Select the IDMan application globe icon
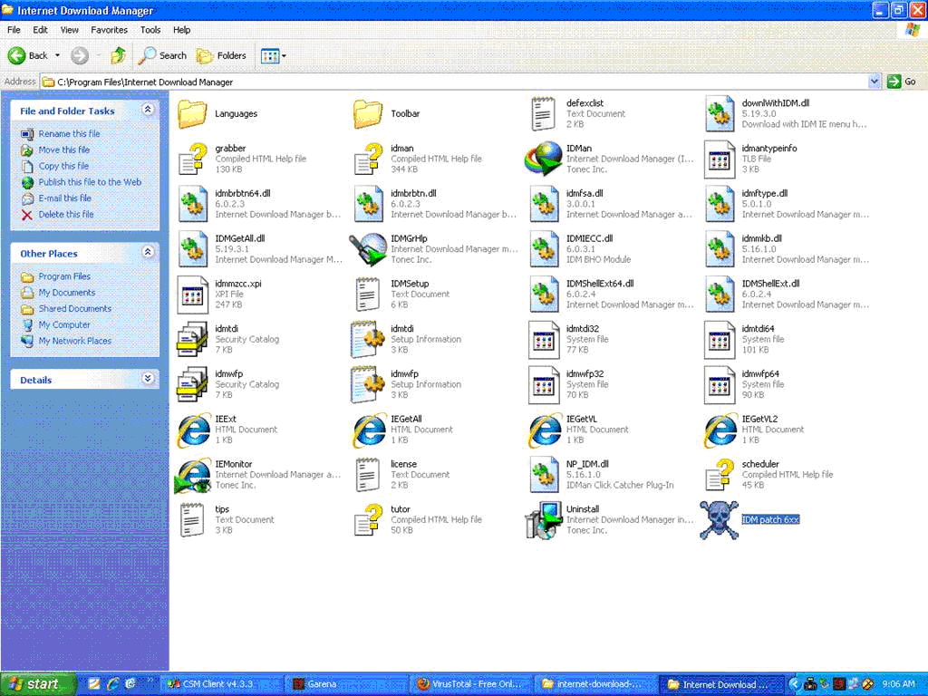Screen dimensions: 928x696 tap(544, 159)
